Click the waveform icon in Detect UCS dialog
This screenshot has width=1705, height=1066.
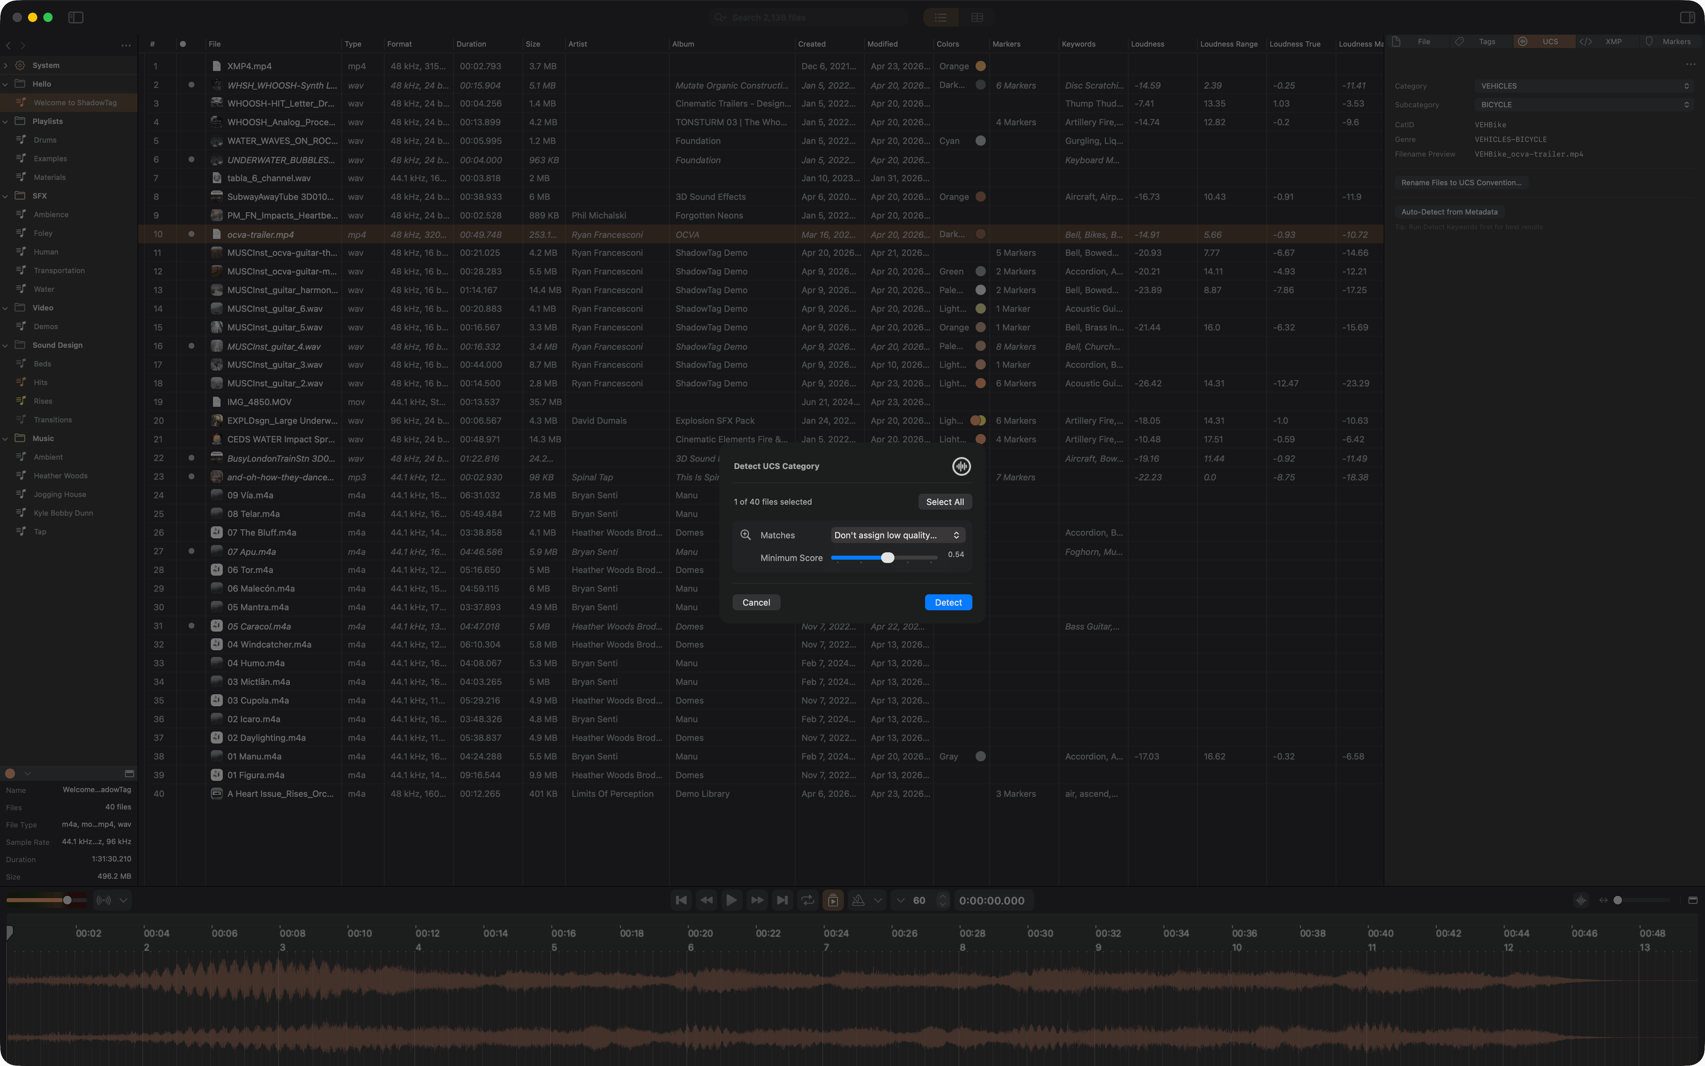pos(961,466)
